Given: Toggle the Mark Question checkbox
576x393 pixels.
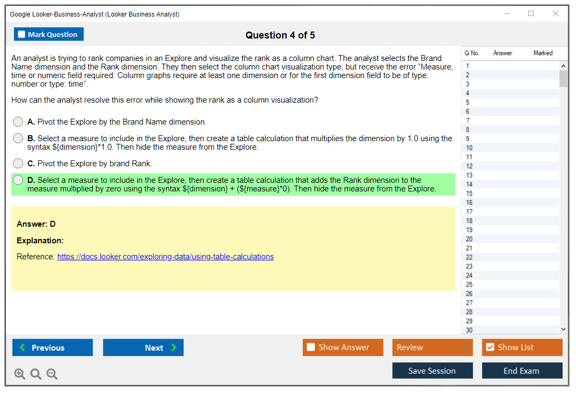Looking at the screenshot, I should (22, 34).
